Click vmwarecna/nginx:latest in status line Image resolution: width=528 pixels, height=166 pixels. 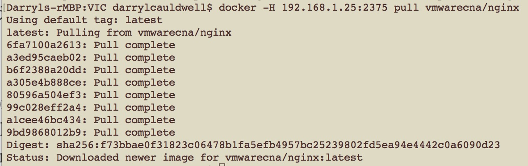293,157
